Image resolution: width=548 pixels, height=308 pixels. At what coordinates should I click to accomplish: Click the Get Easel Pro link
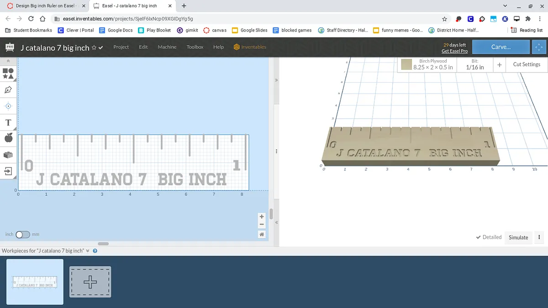tap(454, 51)
